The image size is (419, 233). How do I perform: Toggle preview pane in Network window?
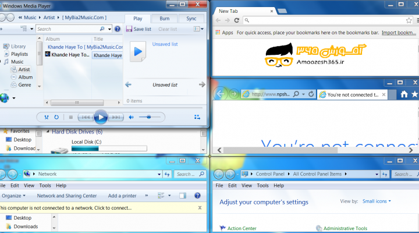click(x=183, y=196)
